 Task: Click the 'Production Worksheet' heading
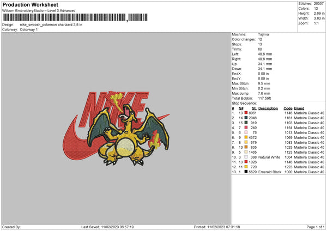[x=30, y=4]
